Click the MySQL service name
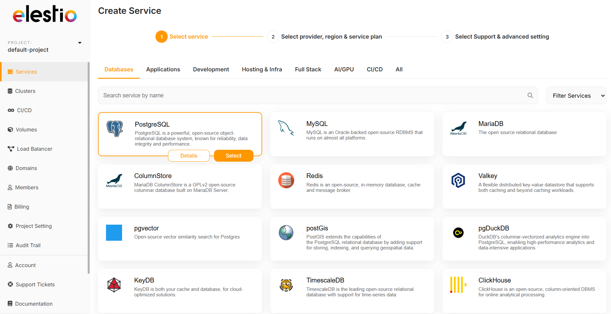This screenshot has width=611, height=314. coord(317,124)
